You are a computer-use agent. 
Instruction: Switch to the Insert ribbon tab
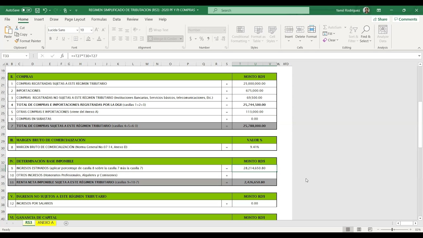(39, 19)
